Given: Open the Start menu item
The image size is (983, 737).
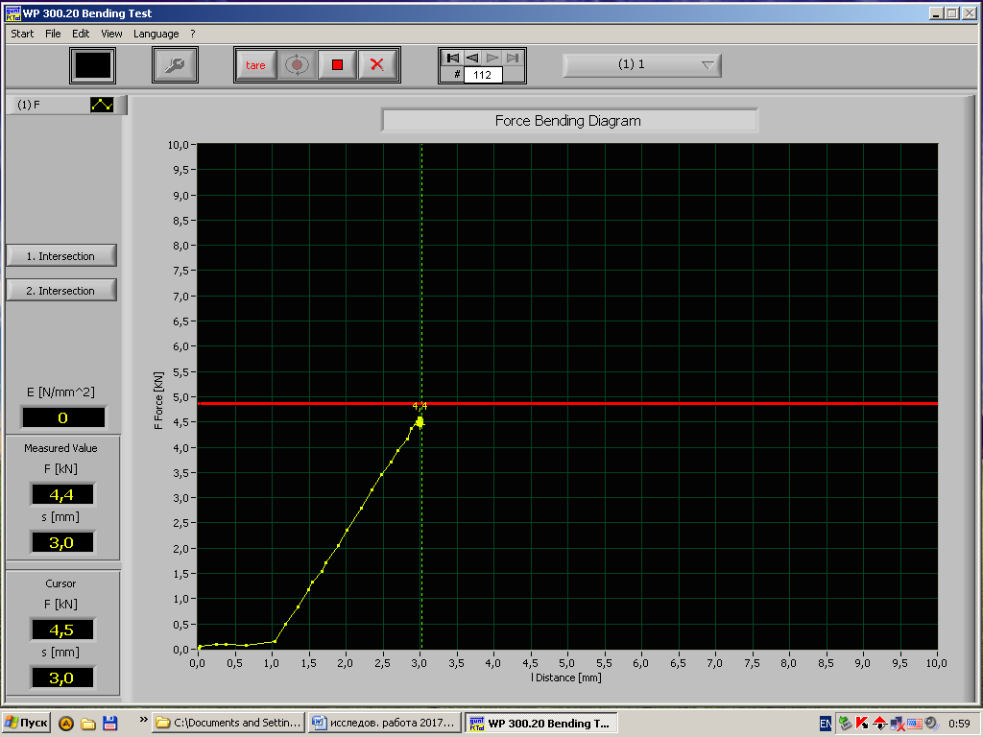Looking at the screenshot, I should click(23, 34).
